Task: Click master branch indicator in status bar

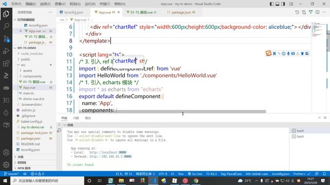Action: coord(11,174)
